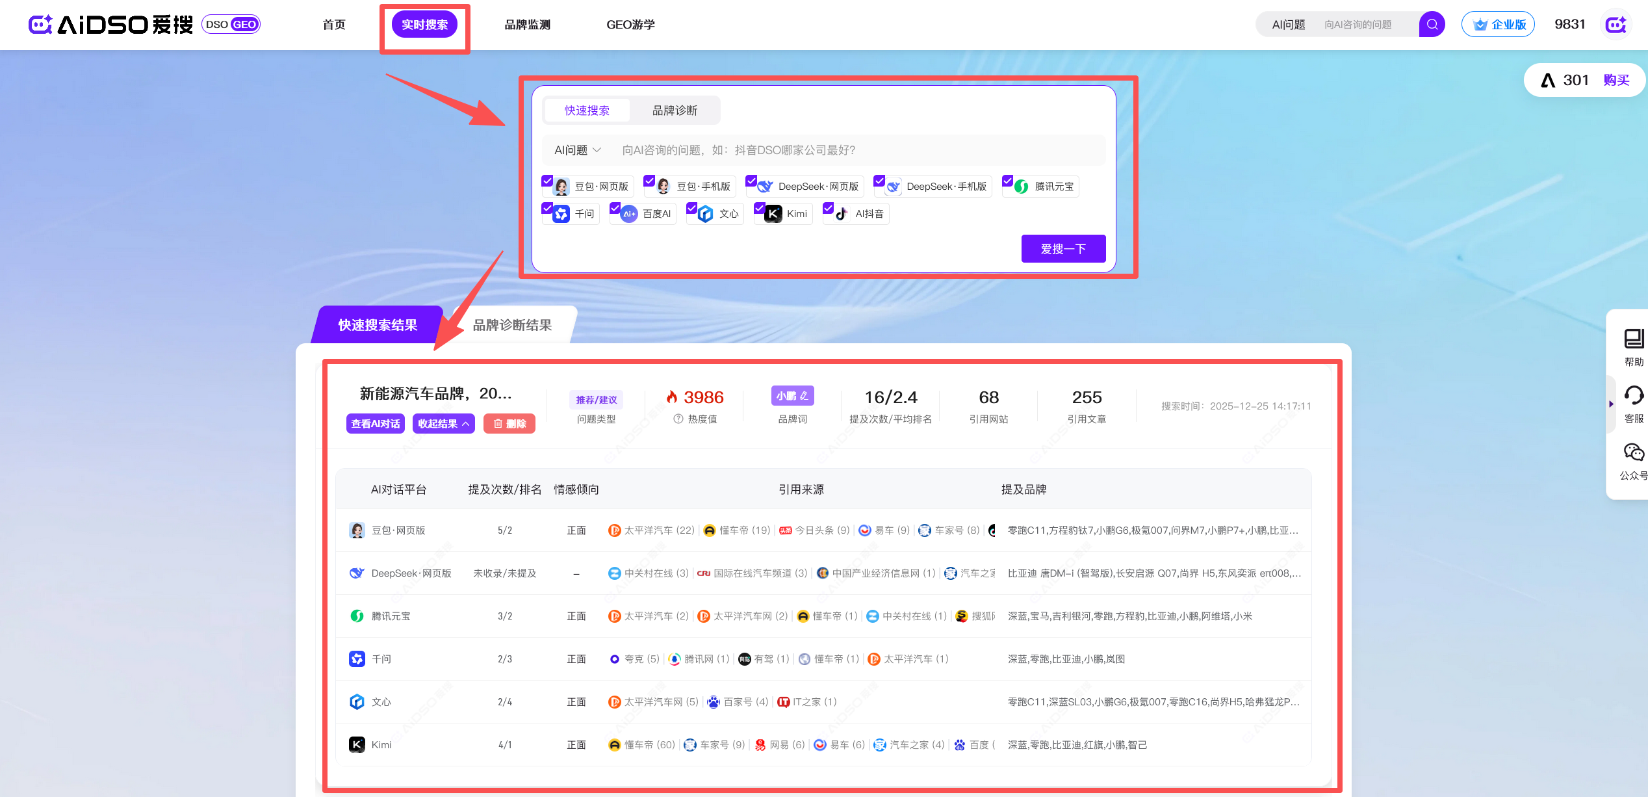Expand the right sidebar collapse arrow
Image resolution: width=1648 pixels, height=797 pixels.
pos(1611,404)
